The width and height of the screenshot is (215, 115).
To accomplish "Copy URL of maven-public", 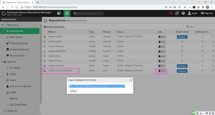I will click(162, 42).
